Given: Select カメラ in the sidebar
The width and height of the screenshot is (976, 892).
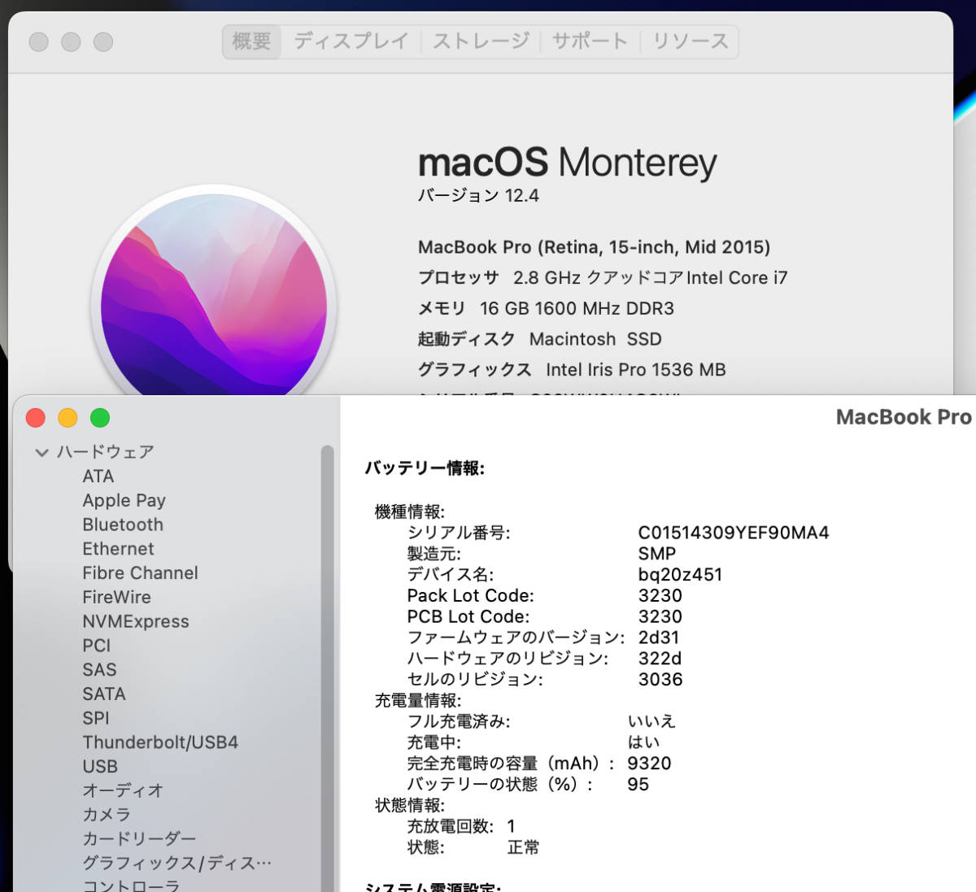Looking at the screenshot, I should (107, 815).
